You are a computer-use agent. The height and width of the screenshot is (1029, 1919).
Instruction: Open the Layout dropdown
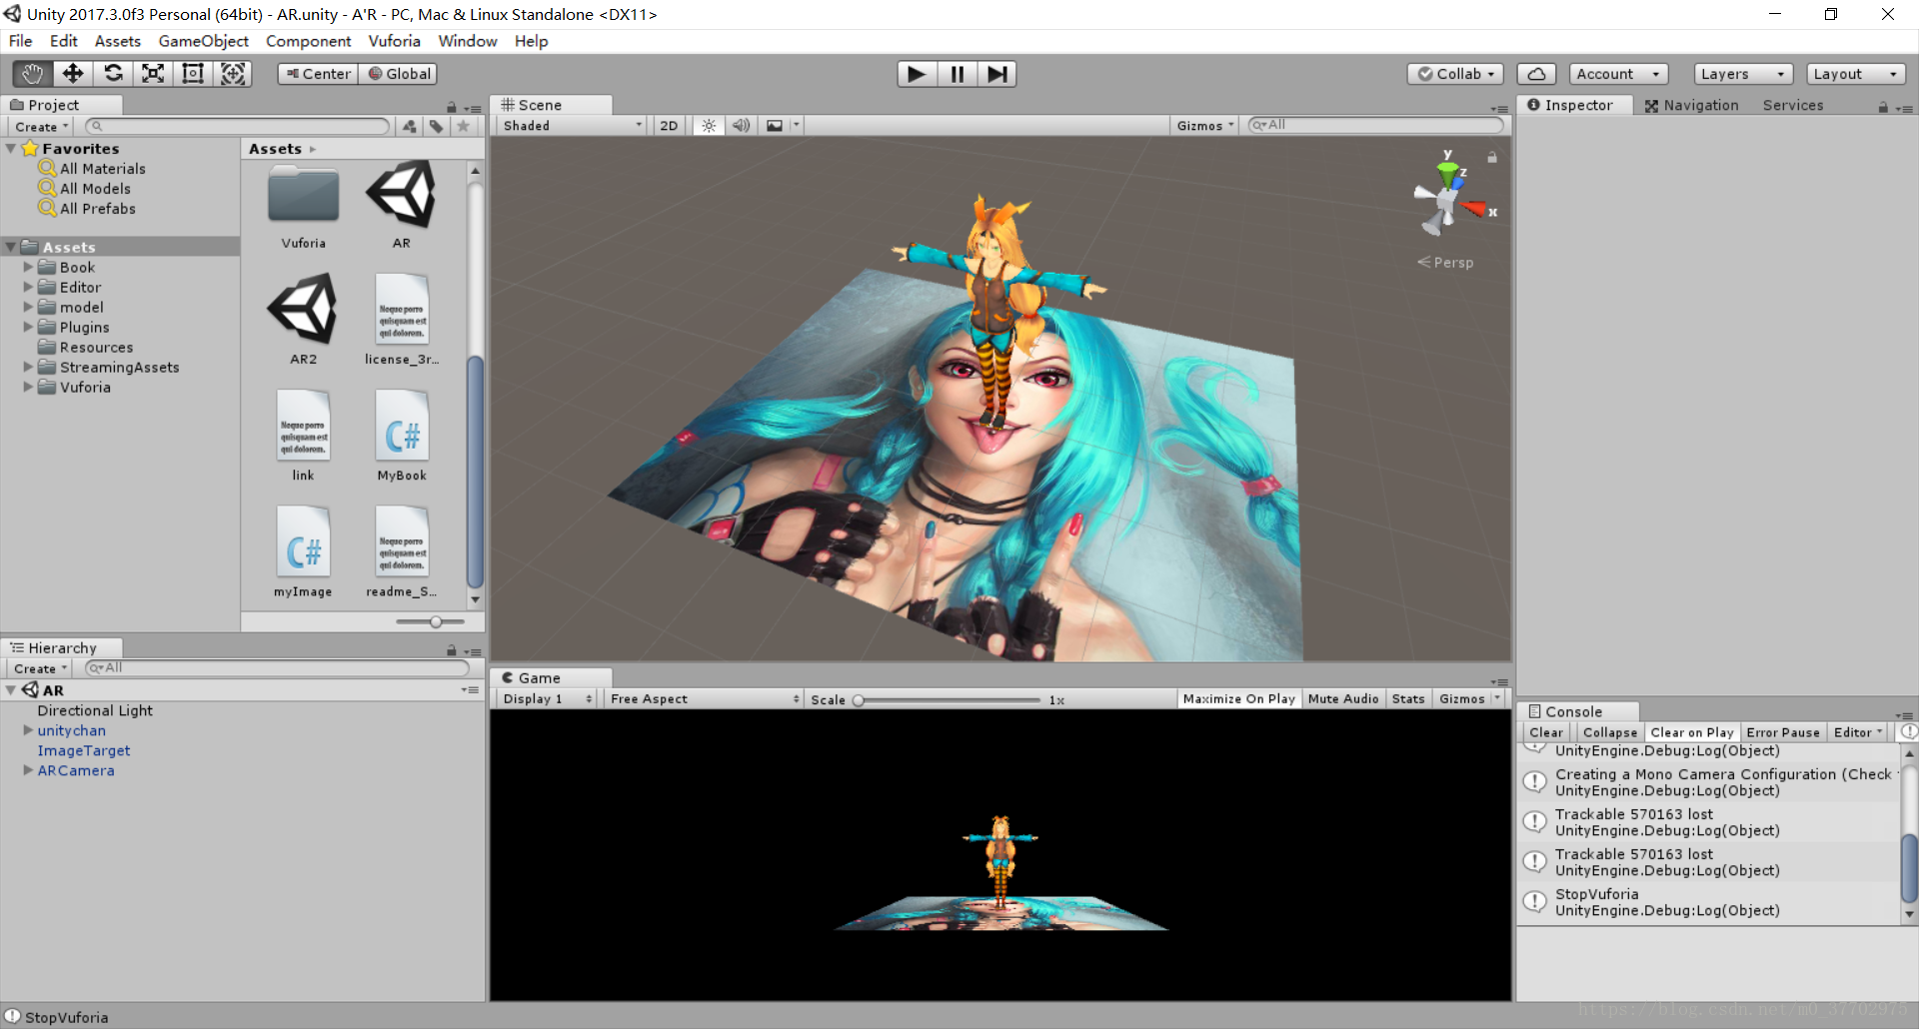(x=1856, y=74)
